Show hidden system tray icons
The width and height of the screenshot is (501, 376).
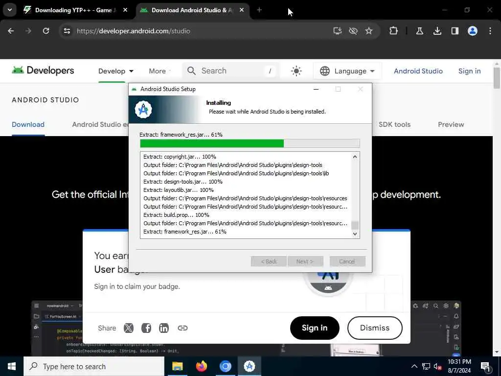[414, 366]
